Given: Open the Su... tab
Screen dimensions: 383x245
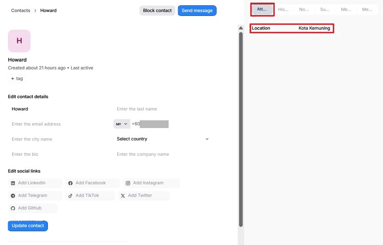Looking at the screenshot, I should click(324, 9).
